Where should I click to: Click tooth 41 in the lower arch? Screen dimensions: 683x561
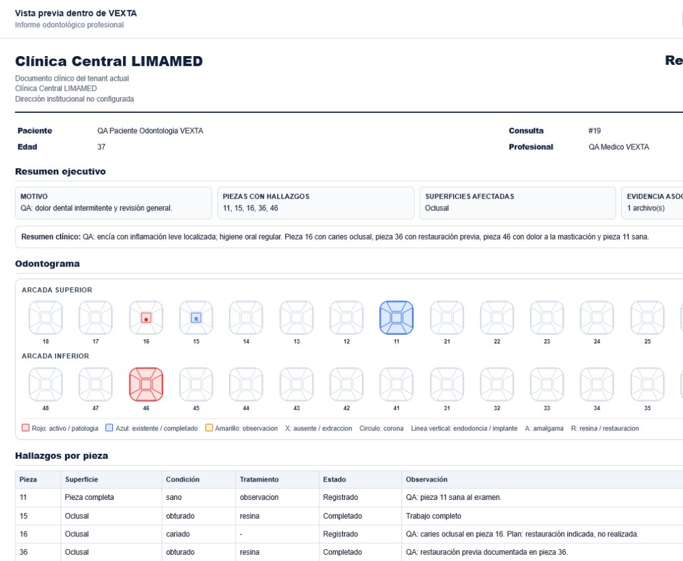click(x=396, y=385)
